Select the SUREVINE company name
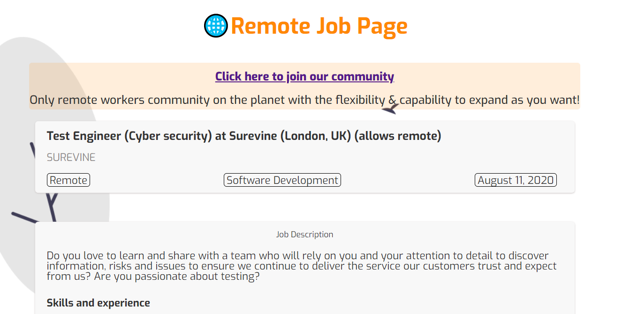This screenshot has width=630, height=314. [71, 158]
